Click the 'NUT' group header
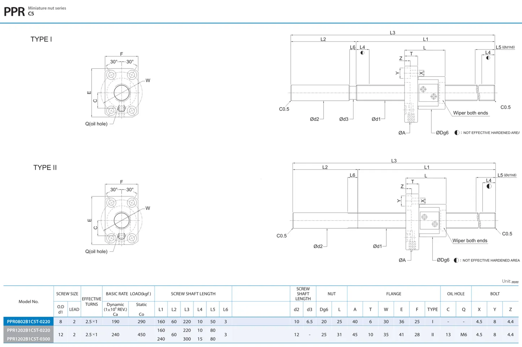 pyautogui.click(x=332, y=294)
